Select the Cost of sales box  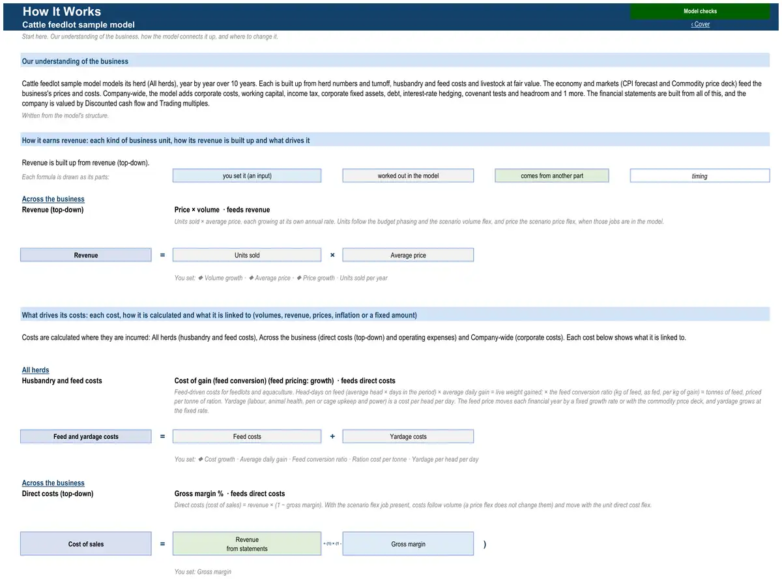point(85,544)
